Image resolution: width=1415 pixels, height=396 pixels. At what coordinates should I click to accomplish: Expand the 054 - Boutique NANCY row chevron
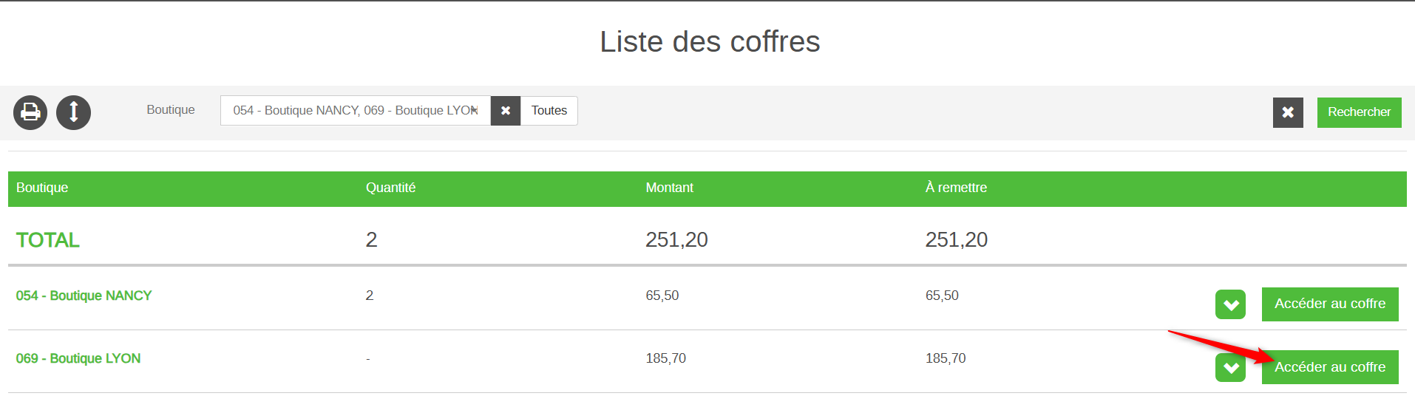click(x=1230, y=304)
